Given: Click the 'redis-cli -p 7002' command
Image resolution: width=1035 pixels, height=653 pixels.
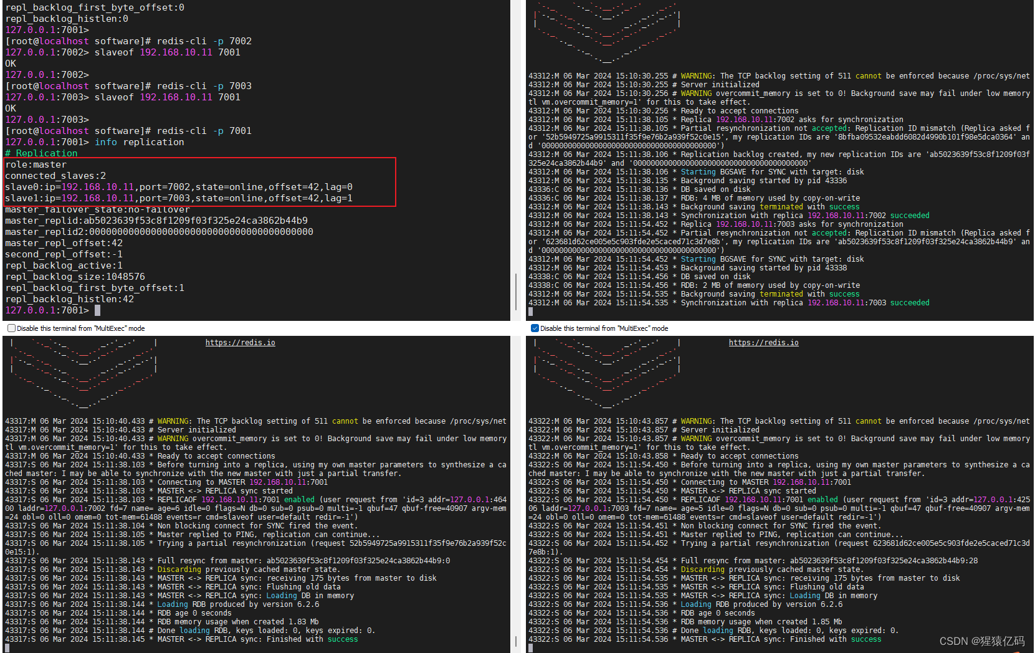Looking at the screenshot, I should 204,41.
